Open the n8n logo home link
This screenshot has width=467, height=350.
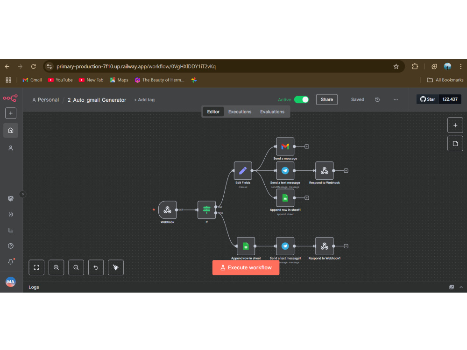tap(10, 98)
